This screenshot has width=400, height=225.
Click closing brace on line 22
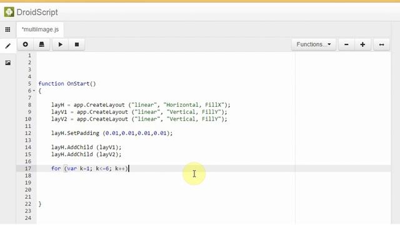click(x=40, y=204)
